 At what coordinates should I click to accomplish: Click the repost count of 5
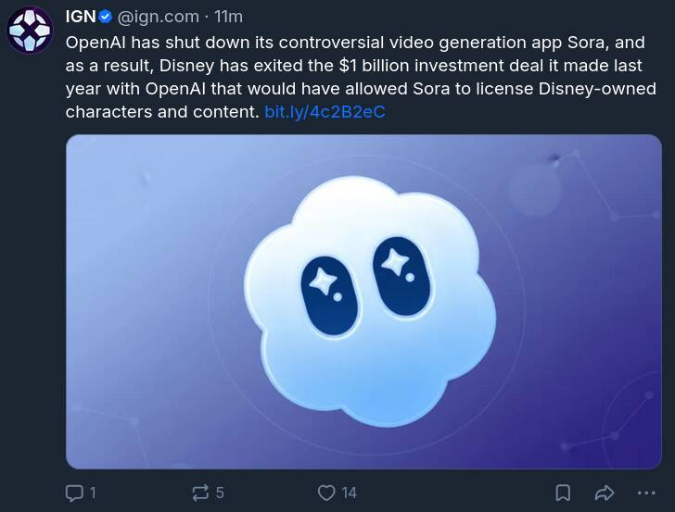(220, 493)
